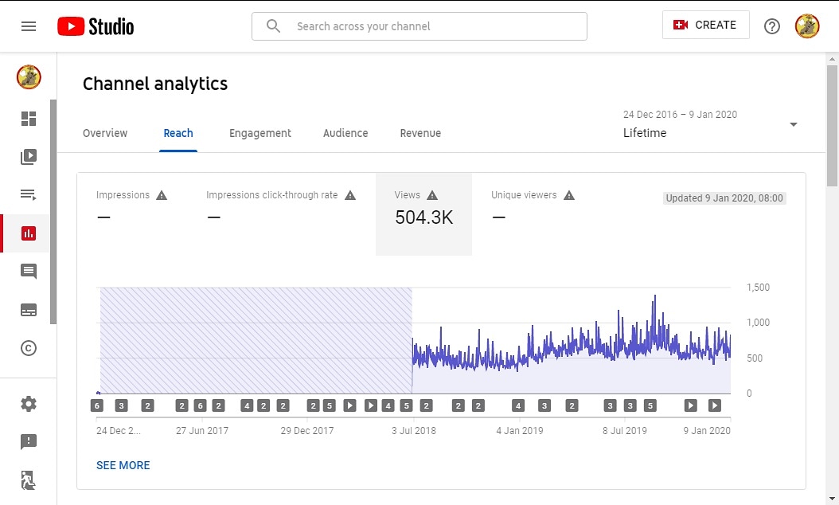This screenshot has width=839, height=505.
Task: Open Comments section in sidebar
Action: tap(29, 272)
